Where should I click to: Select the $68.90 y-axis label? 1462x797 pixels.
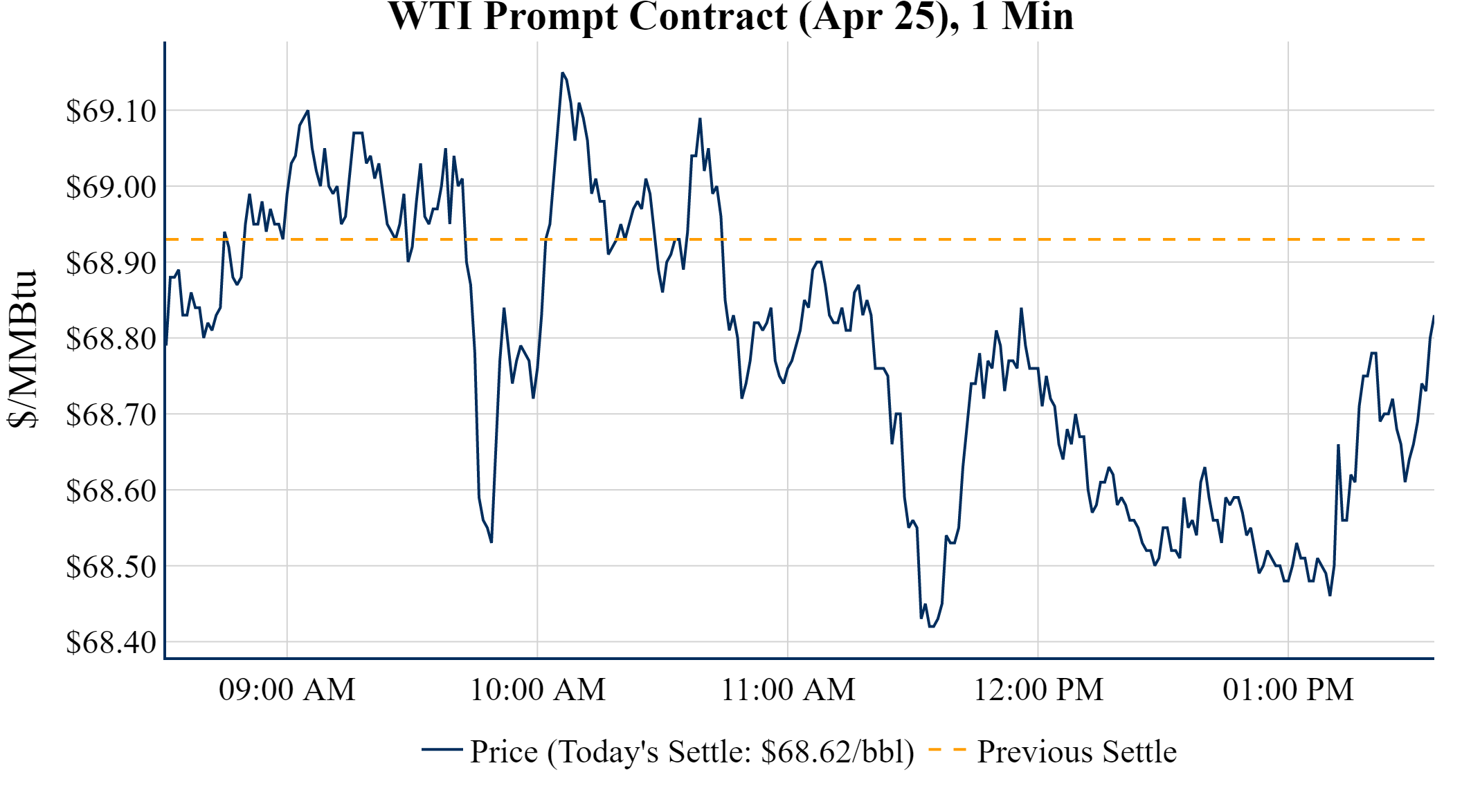pyautogui.click(x=111, y=263)
